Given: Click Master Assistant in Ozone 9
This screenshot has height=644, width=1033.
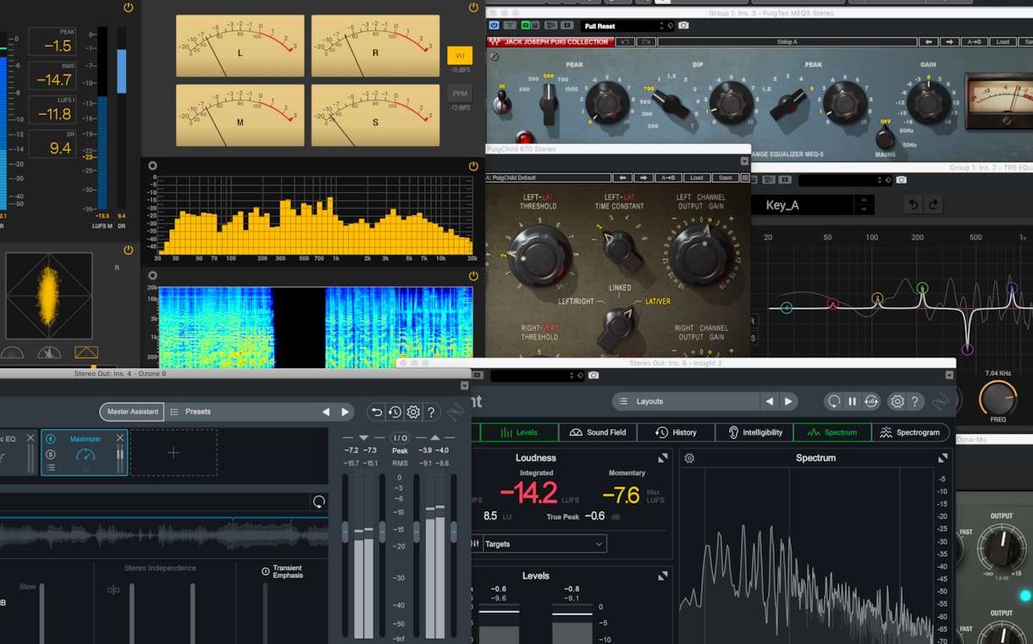Looking at the screenshot, I should point(132,412).
